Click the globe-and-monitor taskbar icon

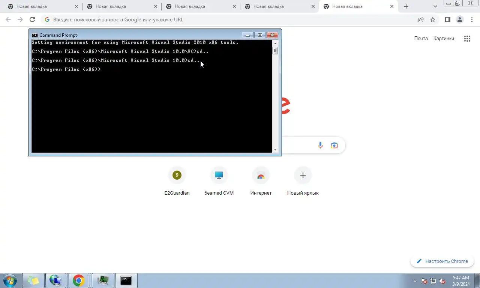coord(55,280)
